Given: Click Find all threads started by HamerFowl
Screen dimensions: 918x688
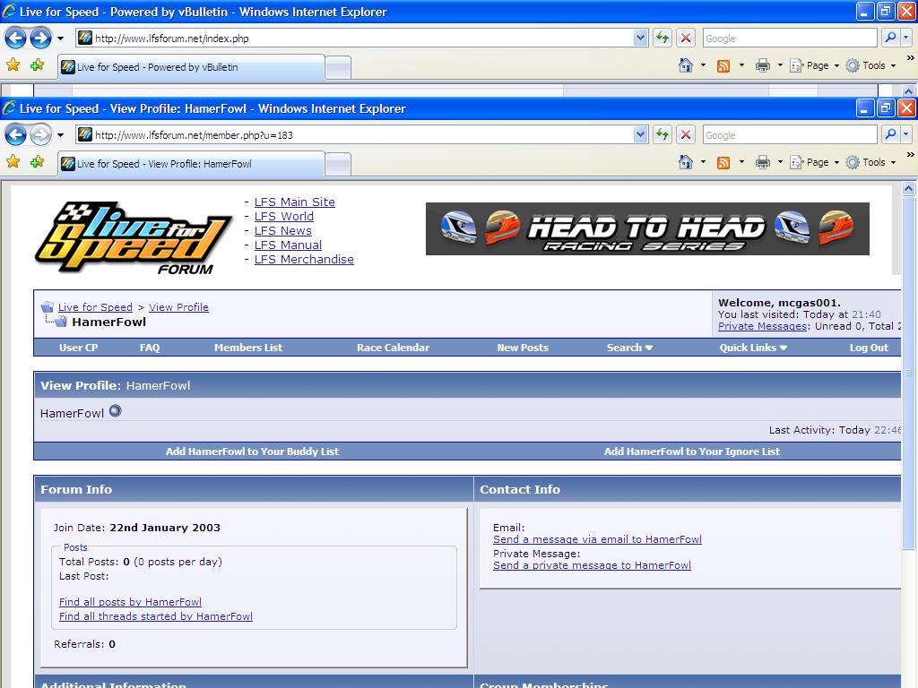Looking at the screenshot, I should tap(156, 616).
